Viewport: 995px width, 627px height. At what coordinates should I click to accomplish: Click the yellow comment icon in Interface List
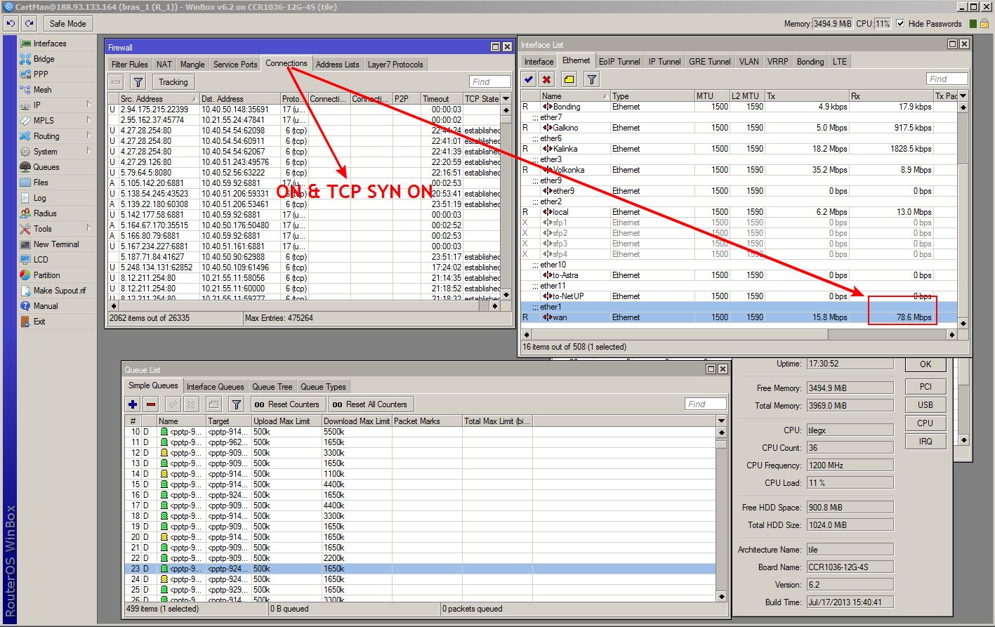[569, 79]
